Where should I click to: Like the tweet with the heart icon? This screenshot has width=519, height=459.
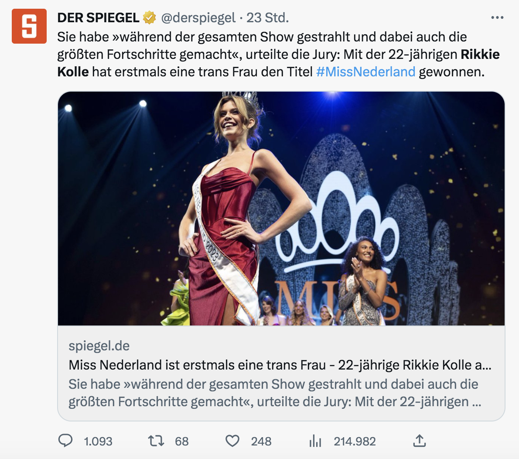click(x=232, y=441)
